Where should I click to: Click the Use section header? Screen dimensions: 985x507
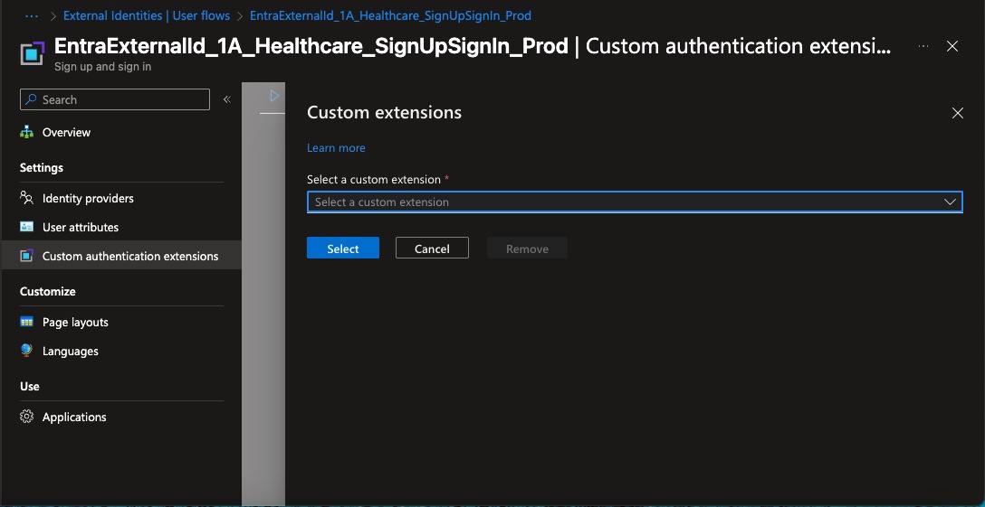[x=30, y=387]
